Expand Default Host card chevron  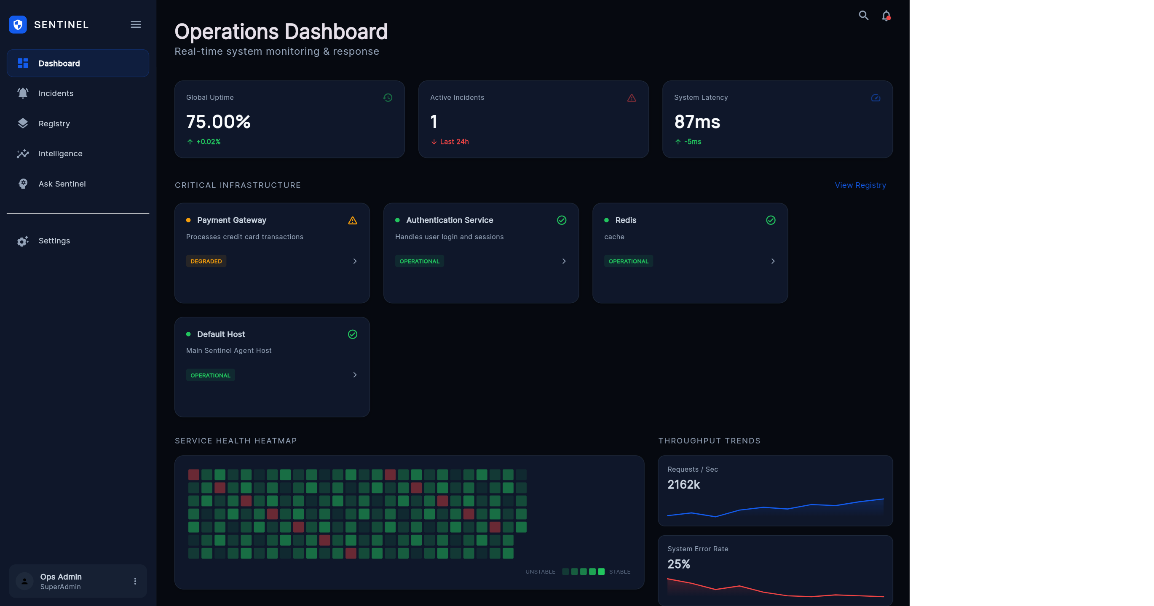[x=355, y=375]
